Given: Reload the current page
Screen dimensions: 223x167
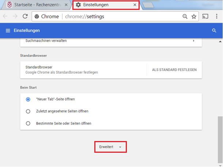Looking at the screenshot, I should (x=25, y=16).
